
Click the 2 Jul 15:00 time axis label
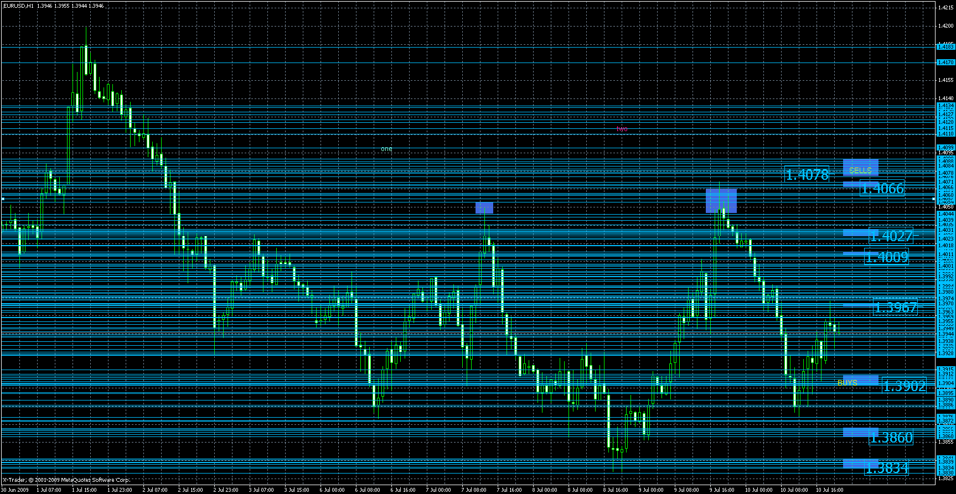[190, 490]
